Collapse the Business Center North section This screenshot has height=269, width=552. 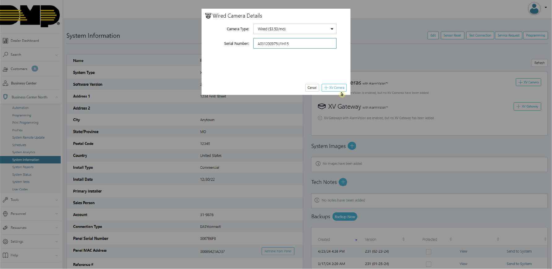[57, 97]
